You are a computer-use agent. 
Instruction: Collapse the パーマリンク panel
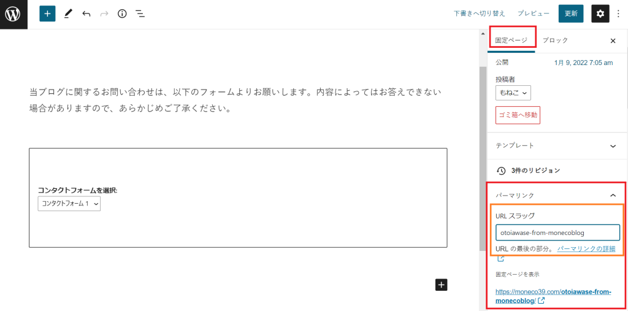(x=613, y=195)
